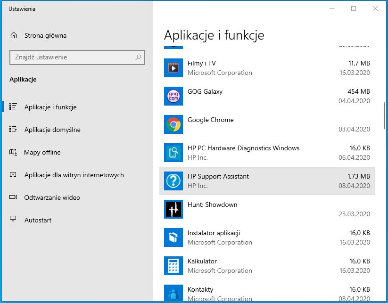The height and width of the screenshot is (303, 388).
Task: Click the HP PC Hardware Diagnostics icon
Action: (x=173, y=153)
